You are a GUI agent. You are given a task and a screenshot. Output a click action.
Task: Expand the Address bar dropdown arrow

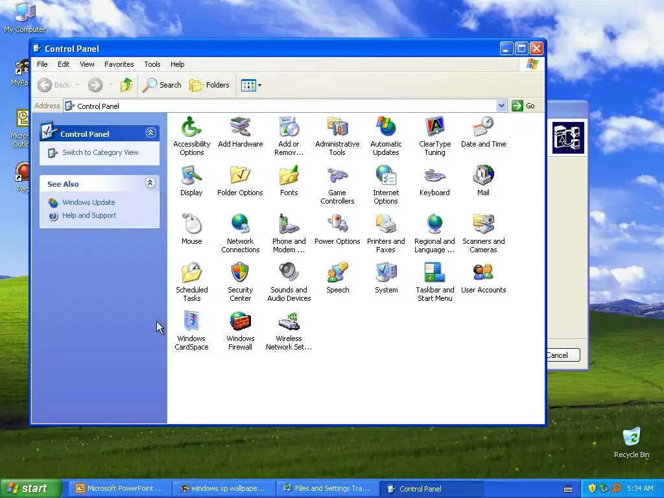[501, 106]
